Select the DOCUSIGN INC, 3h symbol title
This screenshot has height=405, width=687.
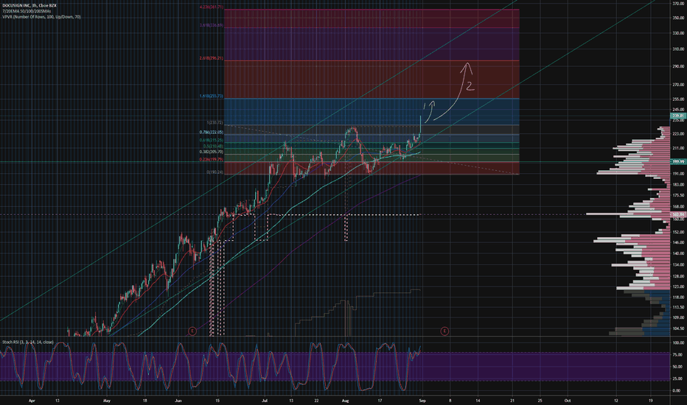[29, 5]
